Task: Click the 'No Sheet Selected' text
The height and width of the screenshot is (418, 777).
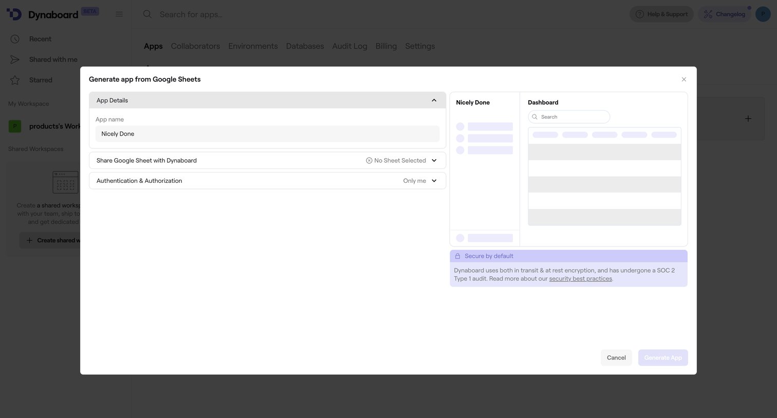Action: 400,161
